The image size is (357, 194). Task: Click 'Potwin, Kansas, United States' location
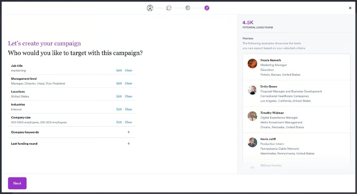[280, 74]
